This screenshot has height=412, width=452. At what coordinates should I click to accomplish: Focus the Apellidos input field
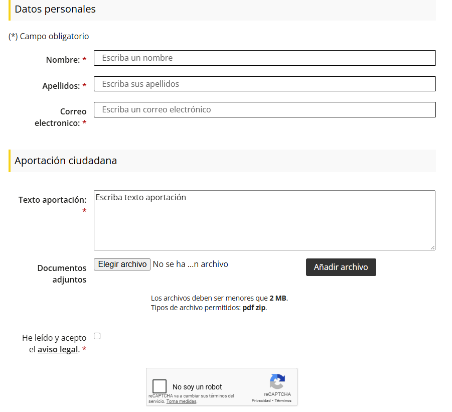click(x=264, y=84)
